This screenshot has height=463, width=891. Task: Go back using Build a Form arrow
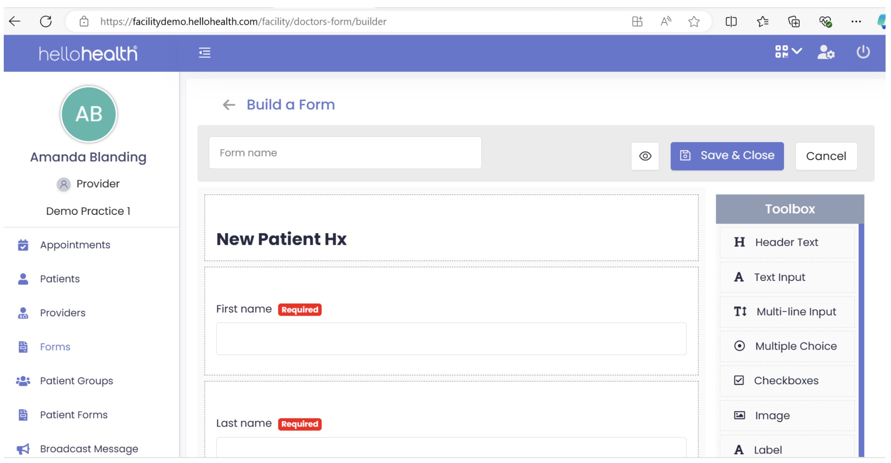coord(229,105)
